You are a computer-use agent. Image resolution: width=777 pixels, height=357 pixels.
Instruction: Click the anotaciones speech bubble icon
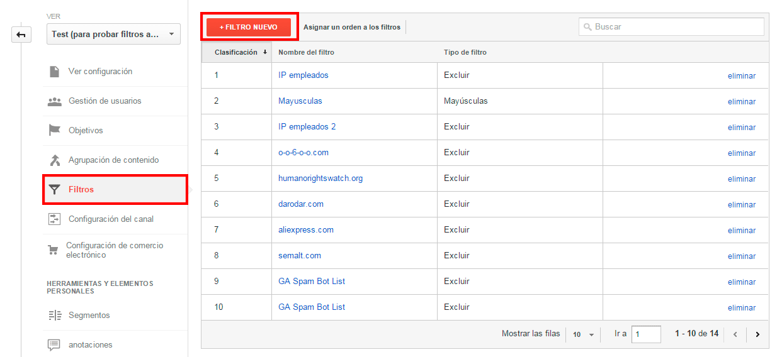[x=55, y=345]
